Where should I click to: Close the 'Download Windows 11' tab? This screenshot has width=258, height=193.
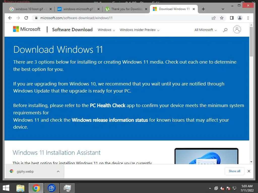tap(194, 9)
